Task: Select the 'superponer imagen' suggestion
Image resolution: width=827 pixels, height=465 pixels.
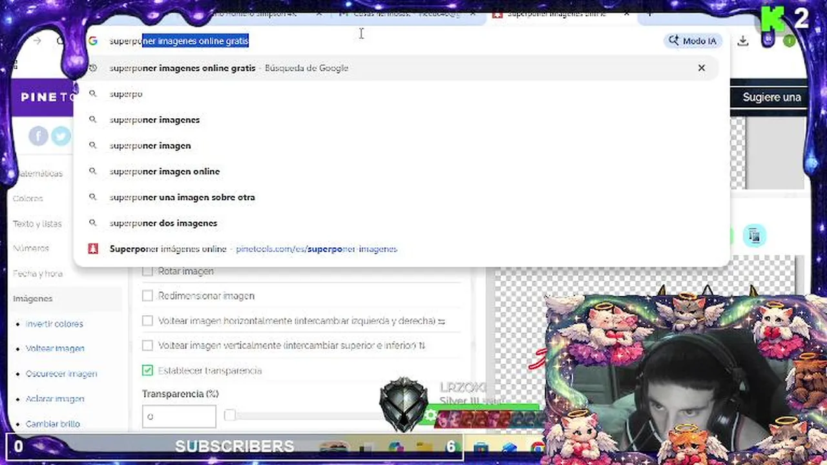Action: click(x=150, y=145)
